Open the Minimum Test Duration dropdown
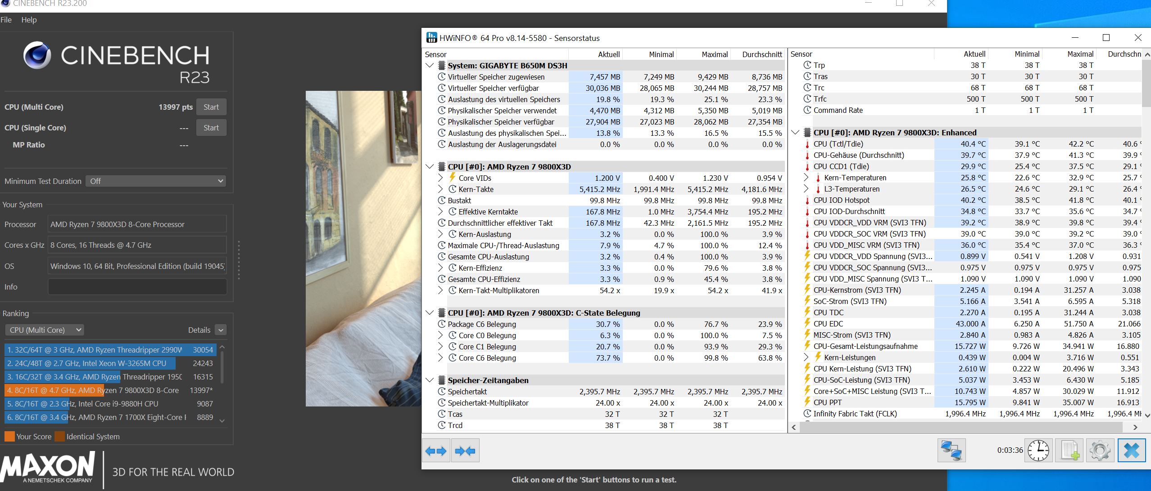1151x491 pixels. [156, 181]
